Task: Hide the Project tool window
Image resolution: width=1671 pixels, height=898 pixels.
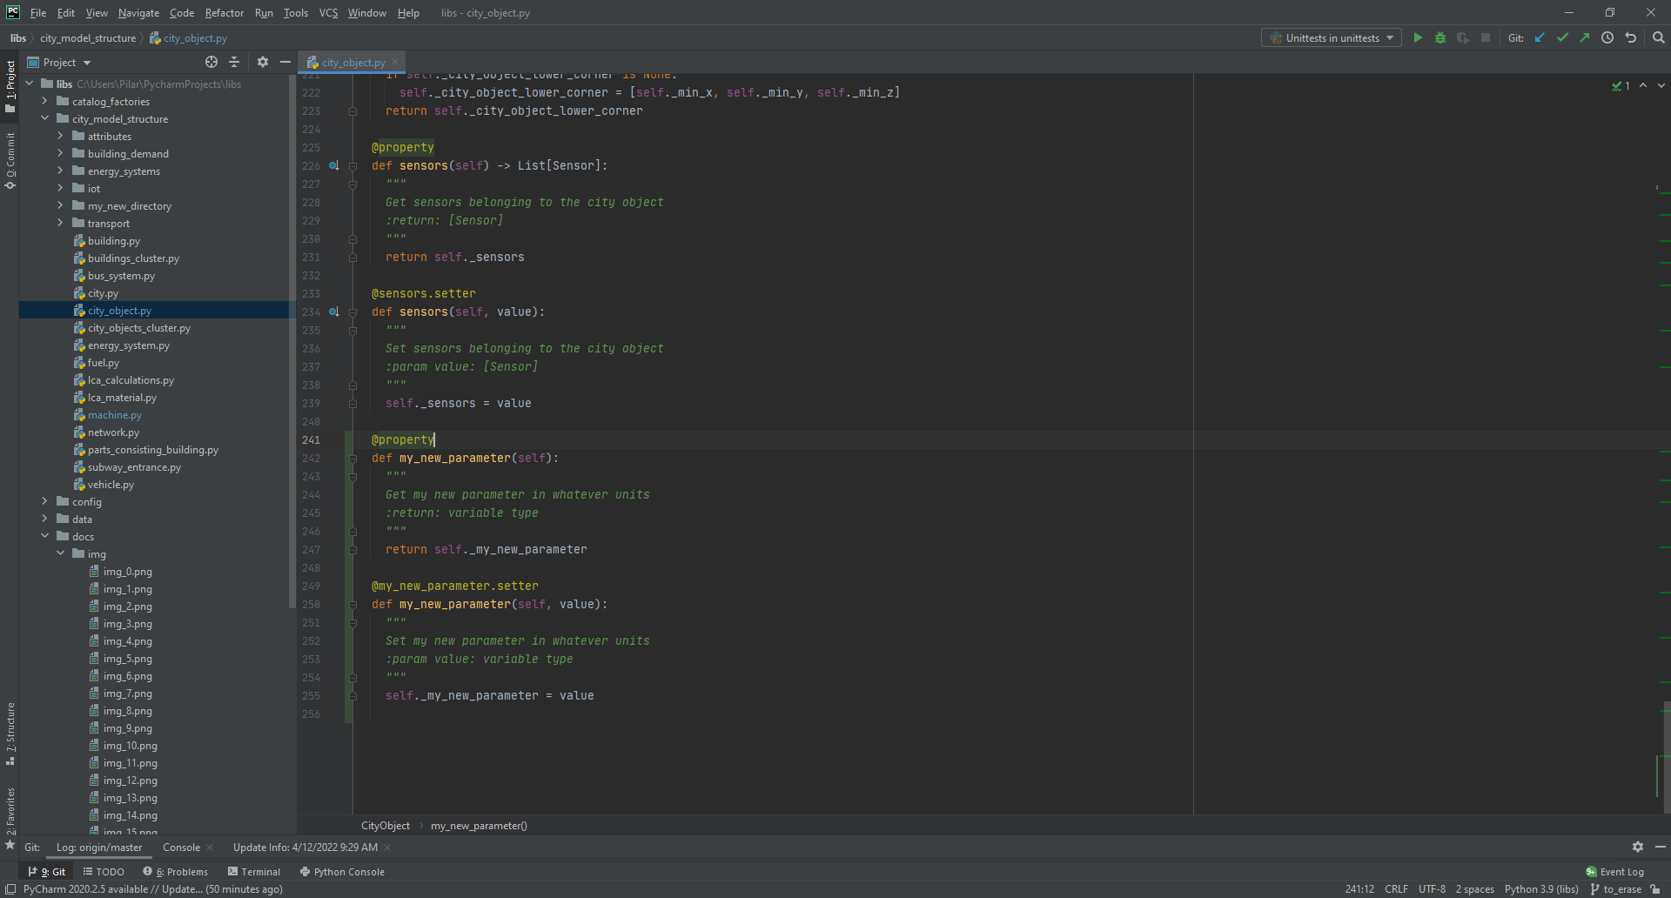Action: (x=285, y=62)
